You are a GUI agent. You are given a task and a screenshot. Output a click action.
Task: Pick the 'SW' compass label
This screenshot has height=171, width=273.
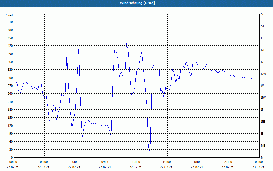(263, 98)
